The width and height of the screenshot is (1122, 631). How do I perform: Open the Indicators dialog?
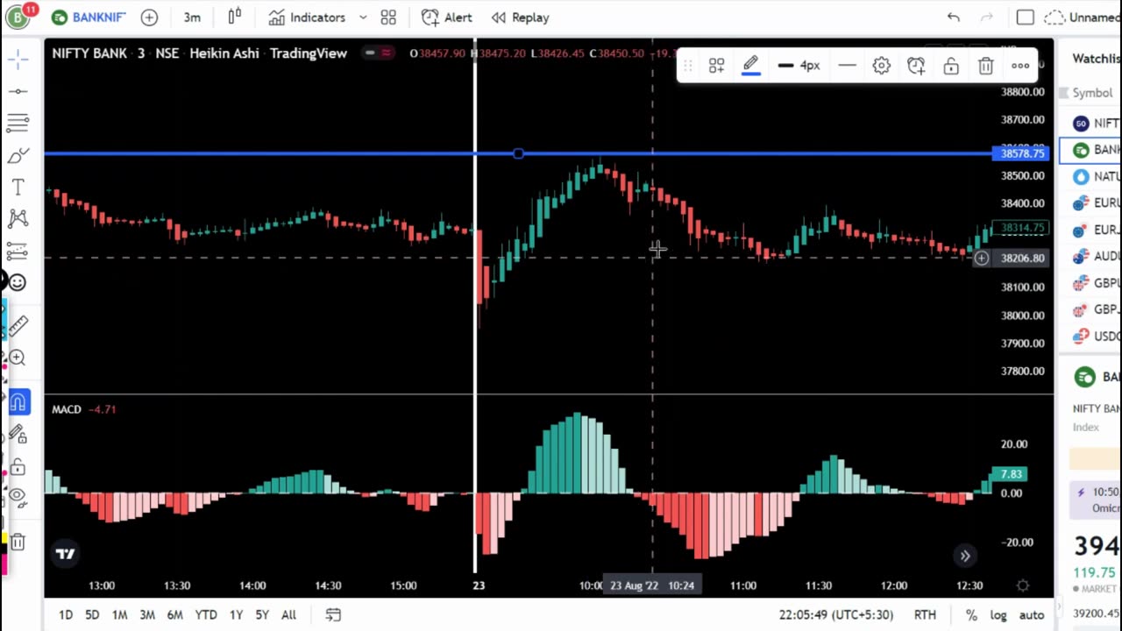click(x=307, y=17)
